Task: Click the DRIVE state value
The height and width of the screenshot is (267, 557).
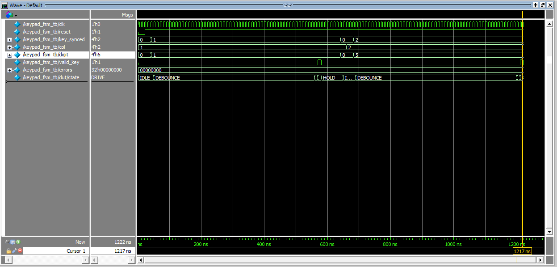Action: pos(98,77)
